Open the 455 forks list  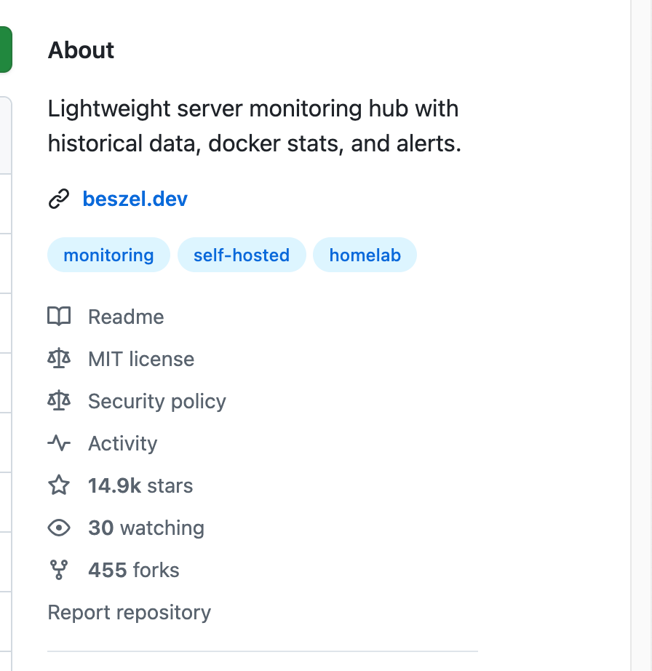tap(133, 570)
